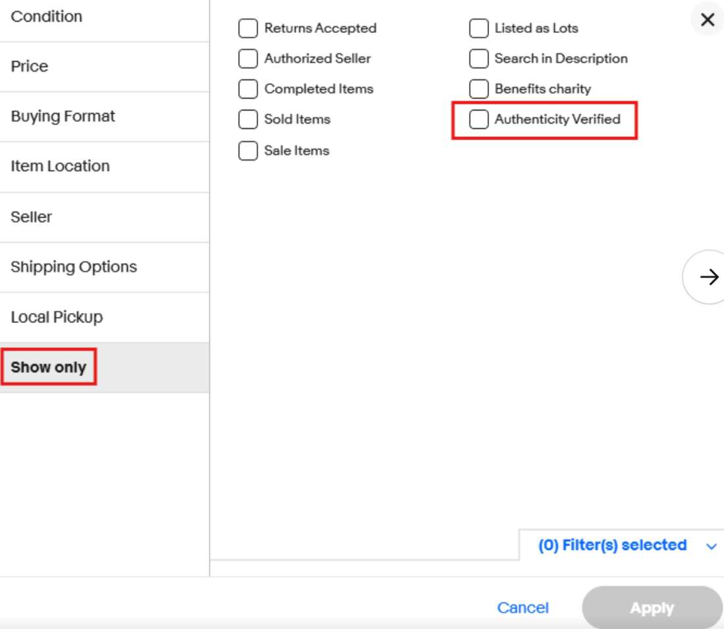This screenshot has height=629, width=724.
Task: Close the filter dialog with X icon
Action: click(708, 20)
